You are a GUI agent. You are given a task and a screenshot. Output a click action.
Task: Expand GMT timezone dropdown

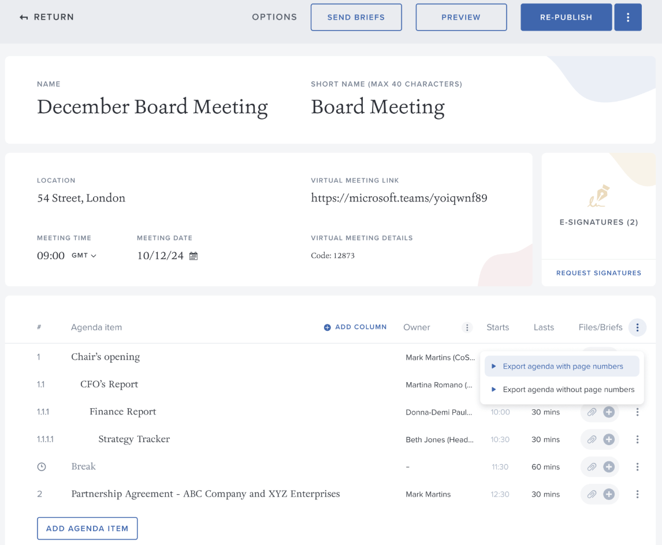coord(84,256)
